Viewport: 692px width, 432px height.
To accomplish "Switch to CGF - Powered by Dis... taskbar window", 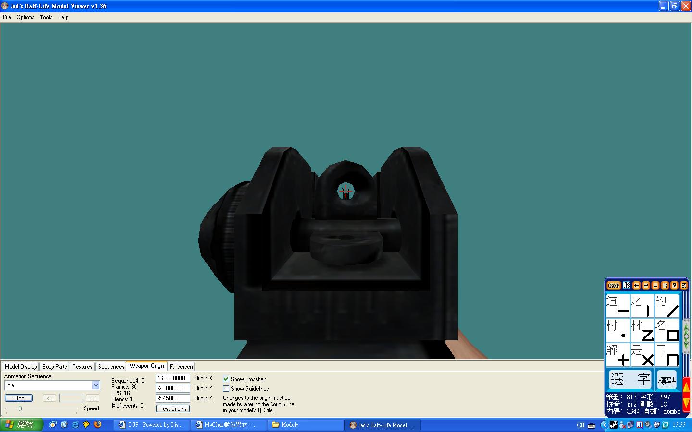I will tap(152, 425).
